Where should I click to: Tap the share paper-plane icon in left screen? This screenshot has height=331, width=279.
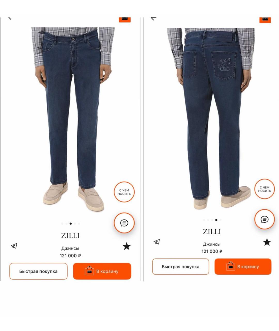[14, 246]
